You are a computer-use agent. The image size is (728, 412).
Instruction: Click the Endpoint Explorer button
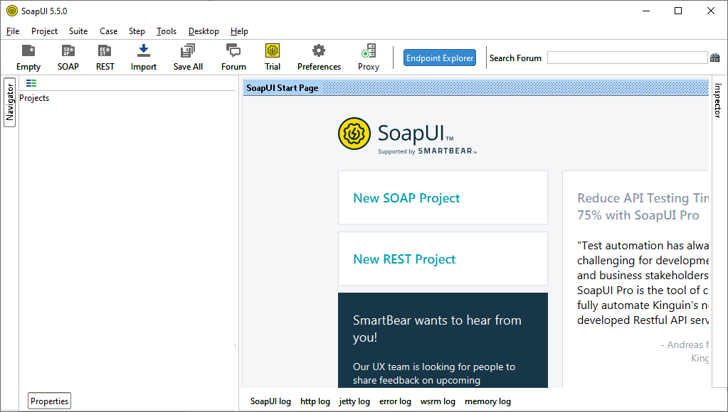tap(440, 58)
